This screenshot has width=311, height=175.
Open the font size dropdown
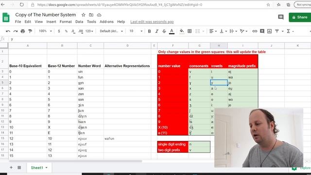click(136, 31)
